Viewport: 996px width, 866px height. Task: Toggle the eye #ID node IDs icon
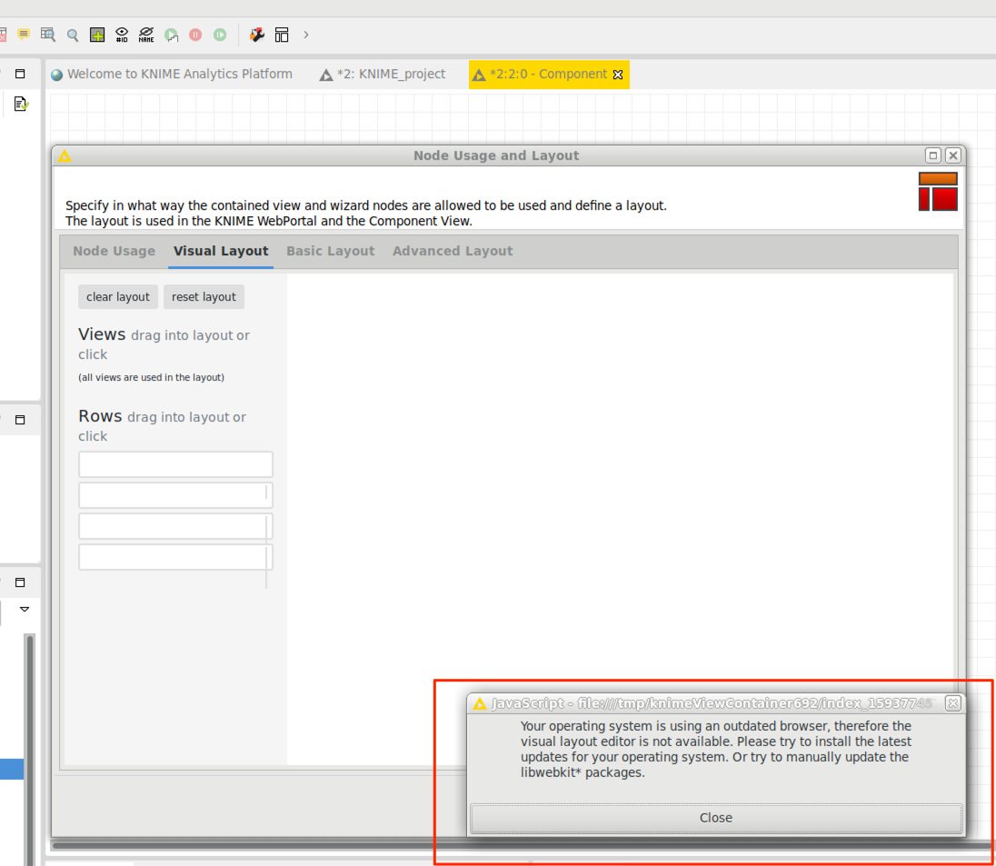click(x=122, y=35)
